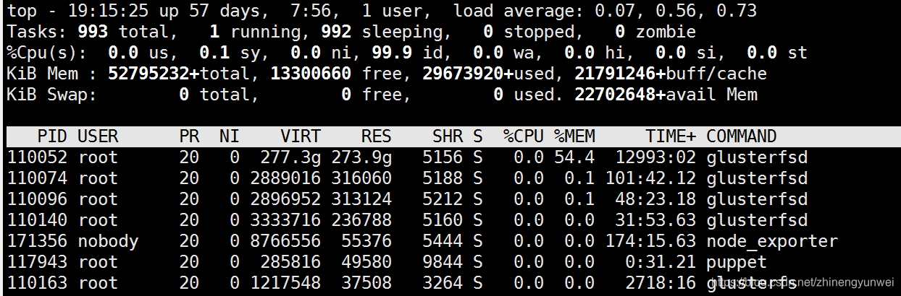Click the 2896952 VIRT value
This screenshot has height=296, width=901.
[285, 199]
